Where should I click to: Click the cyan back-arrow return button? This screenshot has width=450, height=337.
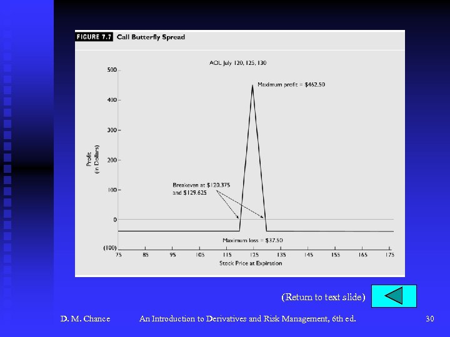[394, 296]
